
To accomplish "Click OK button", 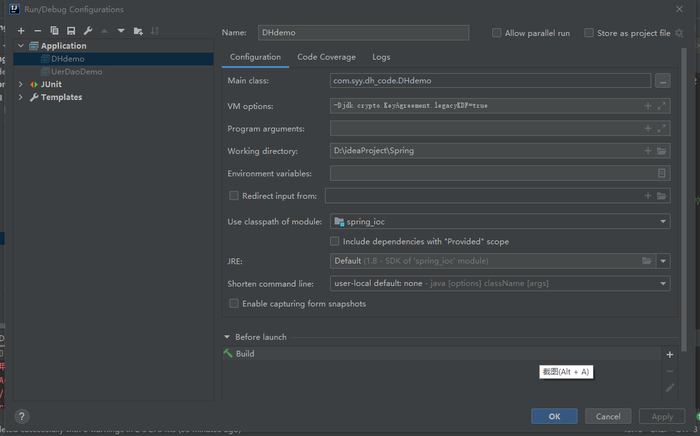I will [554, 416].
